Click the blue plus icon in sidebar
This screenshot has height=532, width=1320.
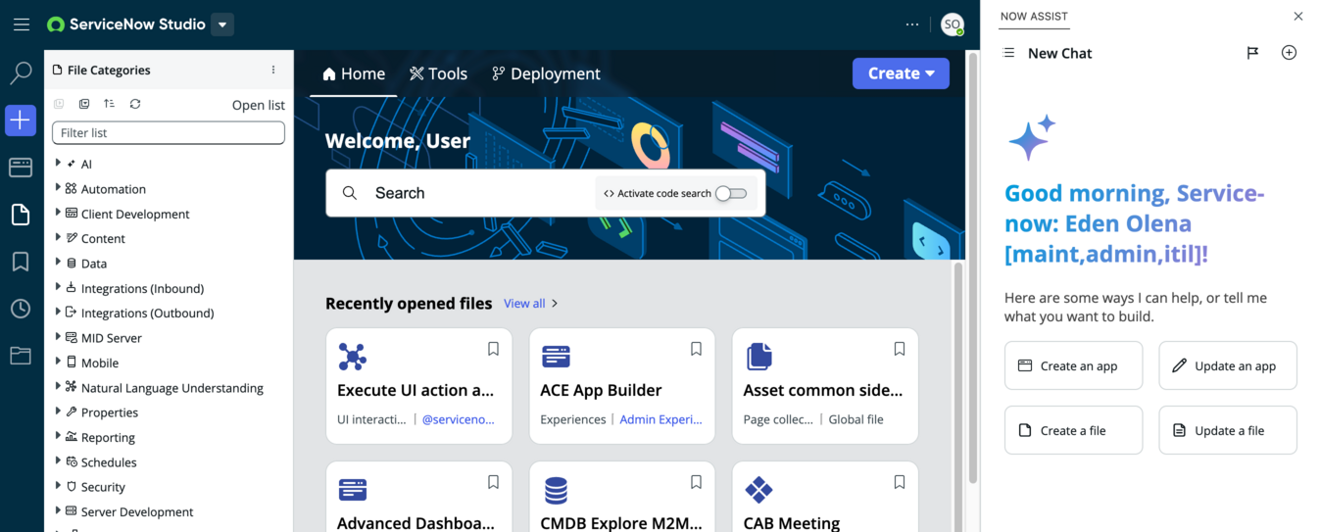(x=21, y=121)
